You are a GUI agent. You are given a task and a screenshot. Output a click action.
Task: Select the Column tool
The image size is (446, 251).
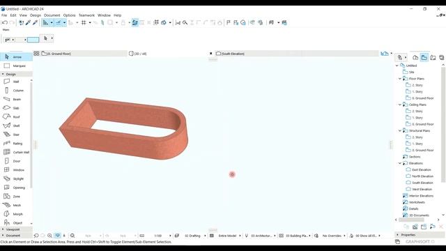[x=15, y=91]
